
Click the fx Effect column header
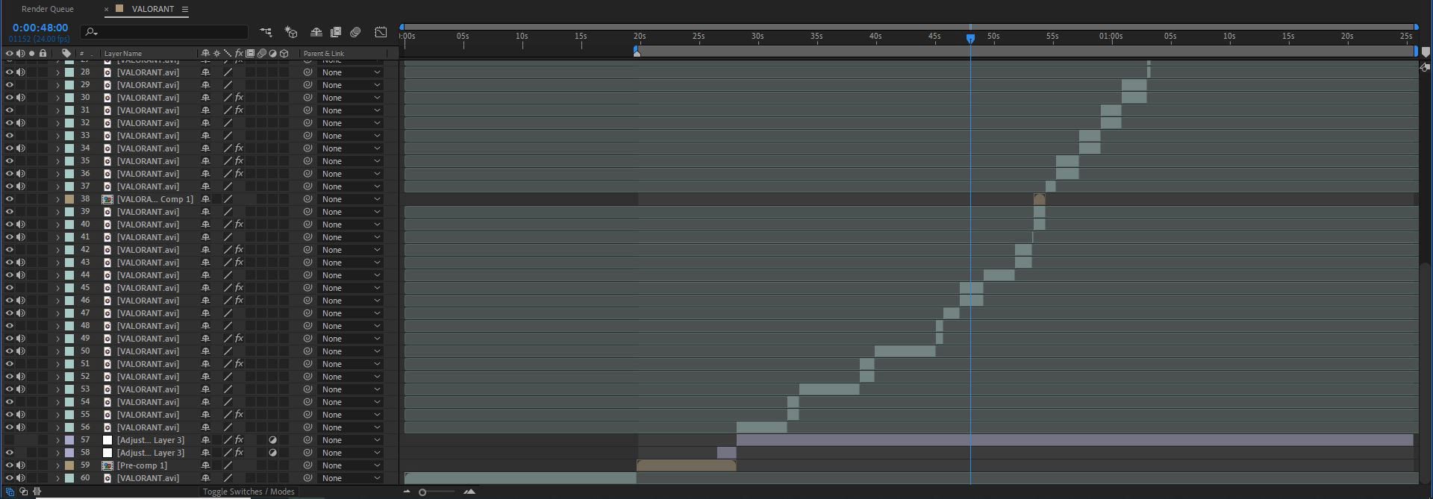(239, 53)
